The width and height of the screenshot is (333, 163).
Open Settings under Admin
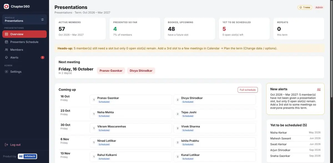[x=24, y=72]
